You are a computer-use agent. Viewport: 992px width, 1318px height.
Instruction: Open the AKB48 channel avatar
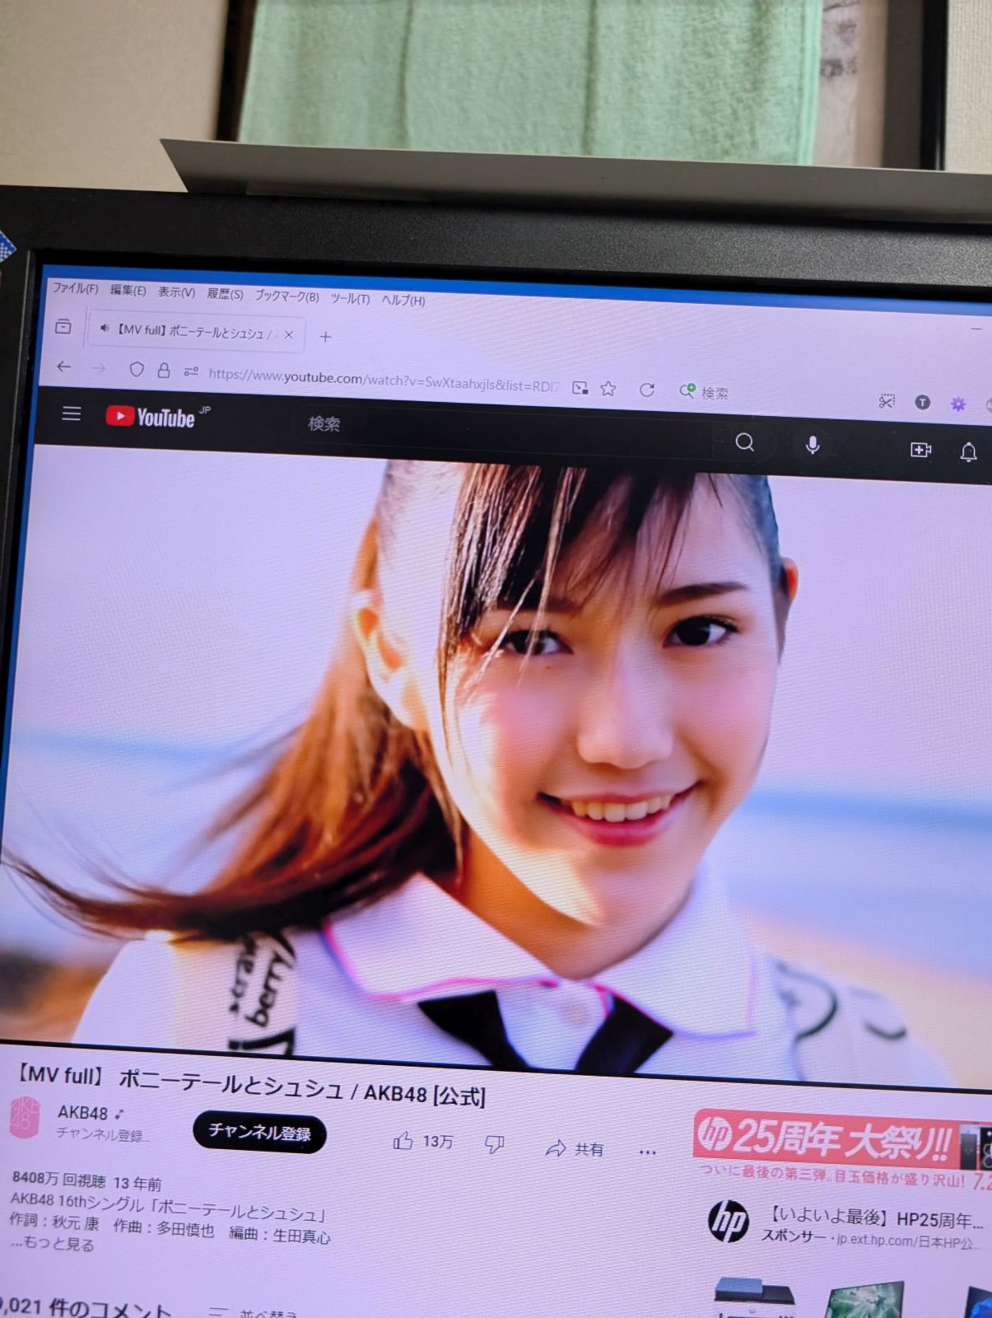click(25, 1119)
